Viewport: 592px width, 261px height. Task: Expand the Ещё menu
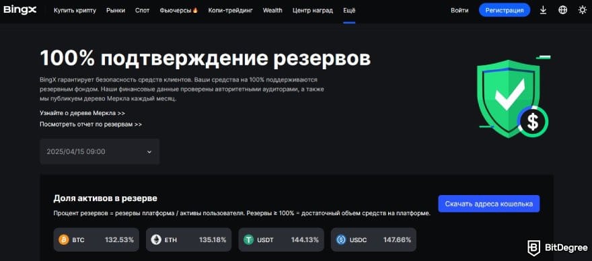349,11
